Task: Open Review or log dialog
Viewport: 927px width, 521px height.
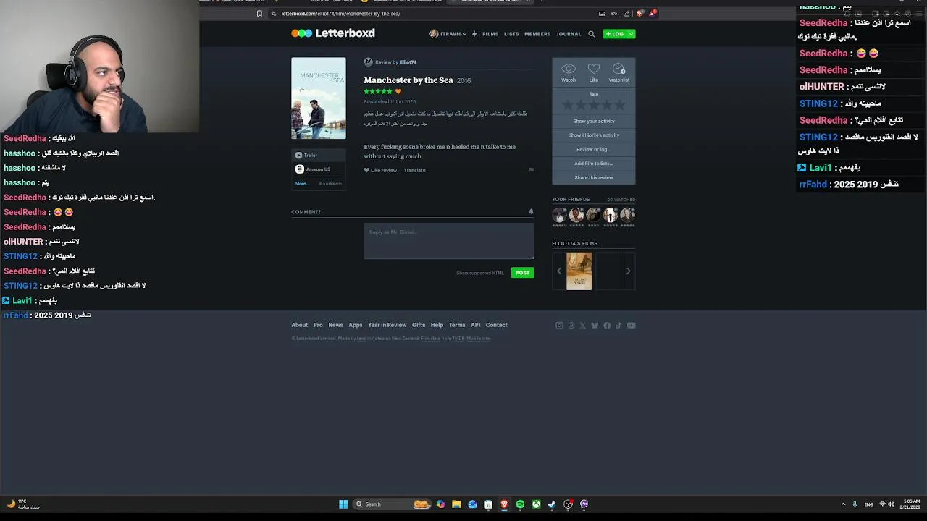Action: click(x=594, y=150)
